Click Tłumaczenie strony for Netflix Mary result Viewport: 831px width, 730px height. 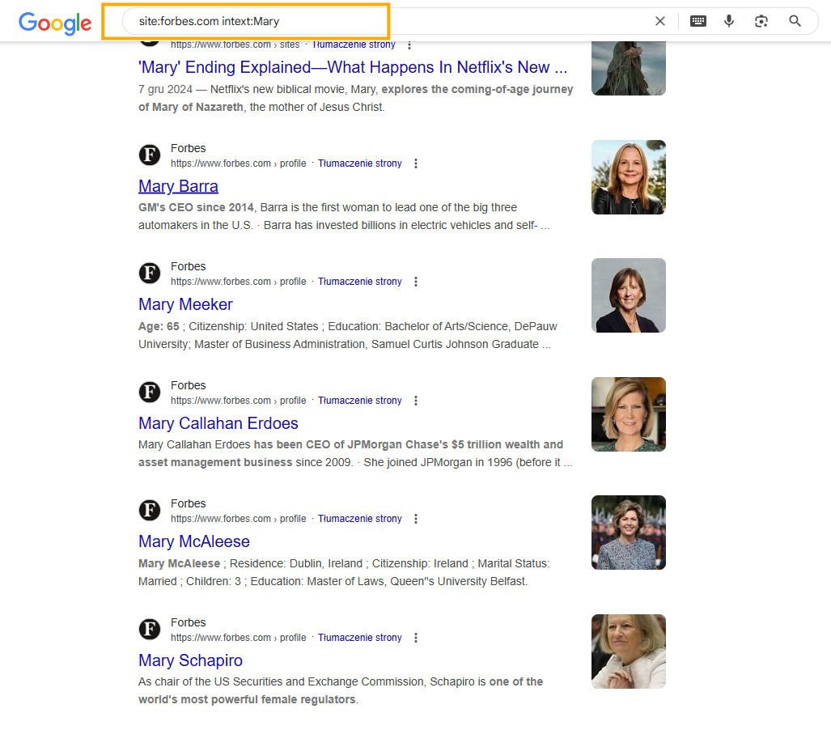tap(354, 45)
